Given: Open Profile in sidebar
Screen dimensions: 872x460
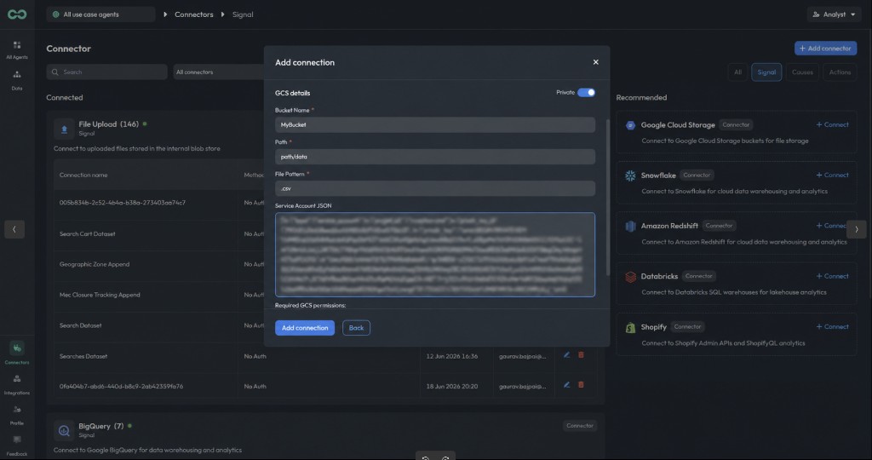Looking at the screenshot, I should coord(17,415).
